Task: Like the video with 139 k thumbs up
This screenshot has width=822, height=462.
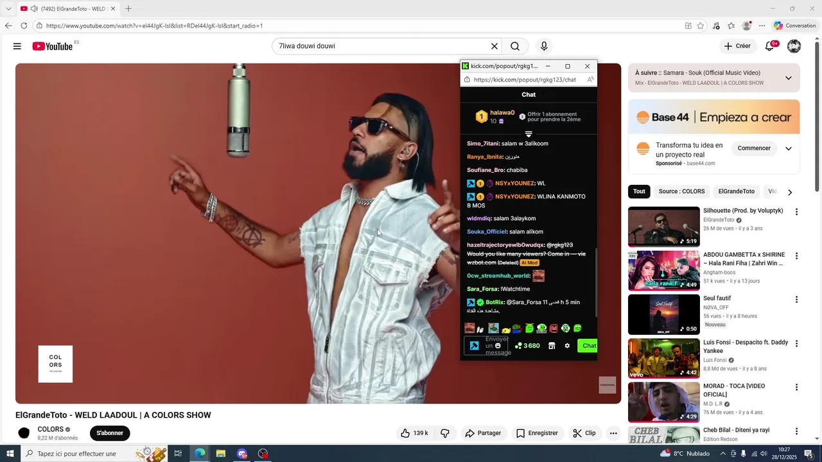Action: 414,433
